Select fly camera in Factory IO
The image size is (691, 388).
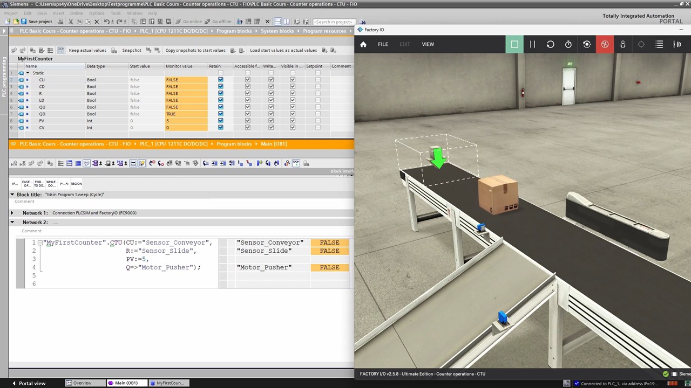click(605, 44)
